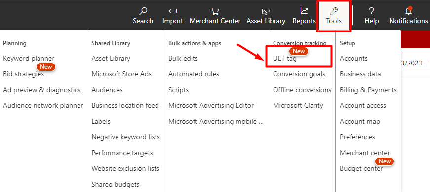Open Website exclusion lists
This screenshot has width=430, height=192.
coord(125,168)
